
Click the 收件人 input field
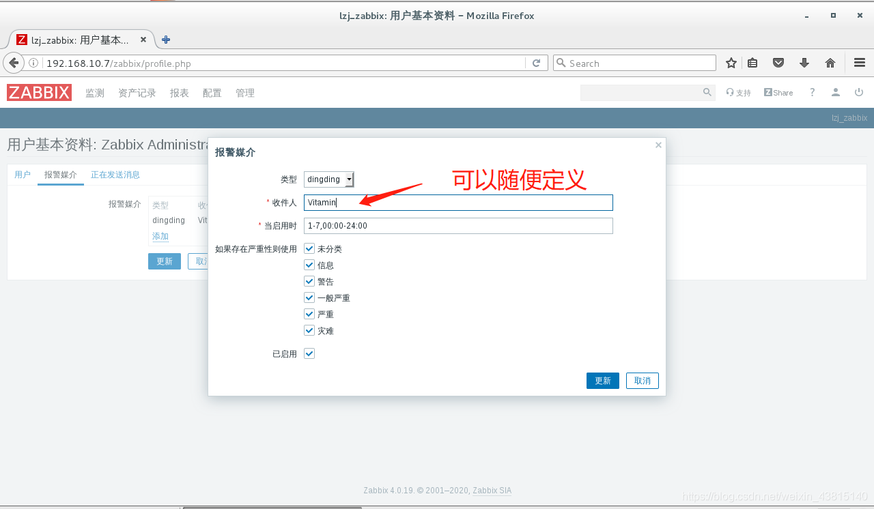458,203
